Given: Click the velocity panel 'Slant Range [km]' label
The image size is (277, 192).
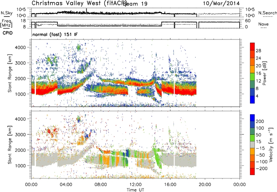Looking at the screenshot, I should pyautogui.click(x=10, y=145).
